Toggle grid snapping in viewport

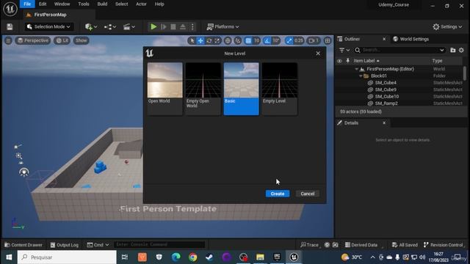pos(248,41)
